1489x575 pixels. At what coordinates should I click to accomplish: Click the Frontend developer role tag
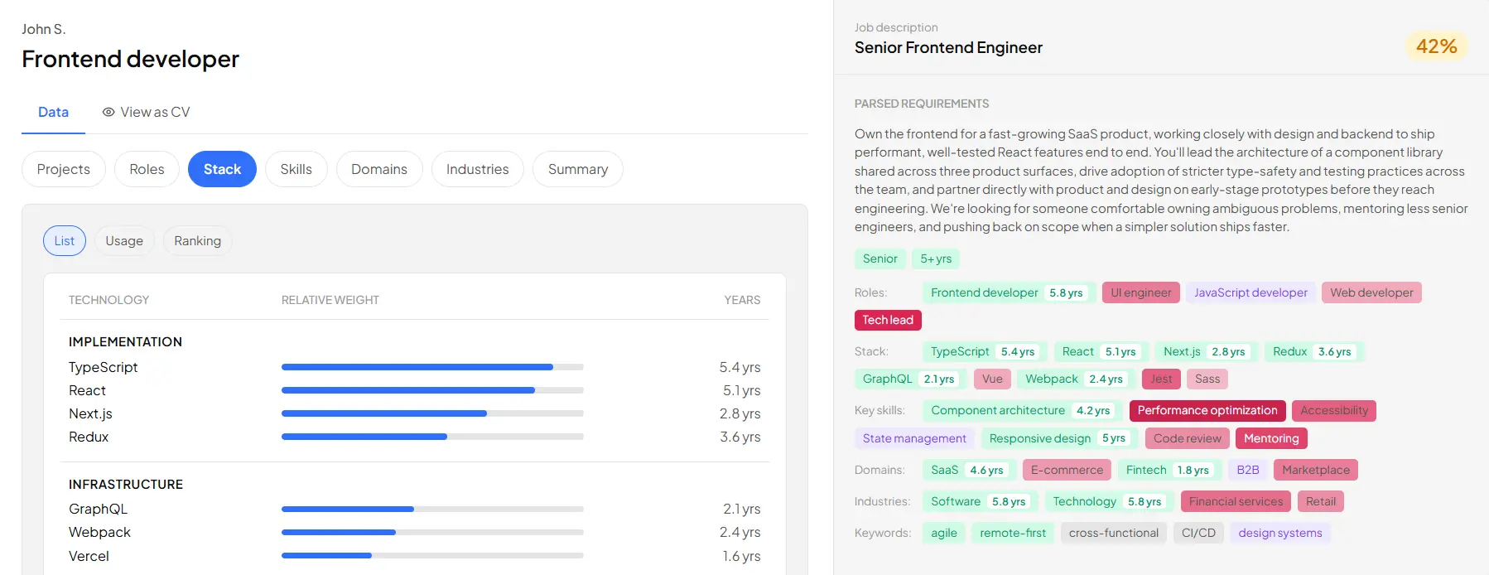pyautogui.click(x=1010, y=292)
